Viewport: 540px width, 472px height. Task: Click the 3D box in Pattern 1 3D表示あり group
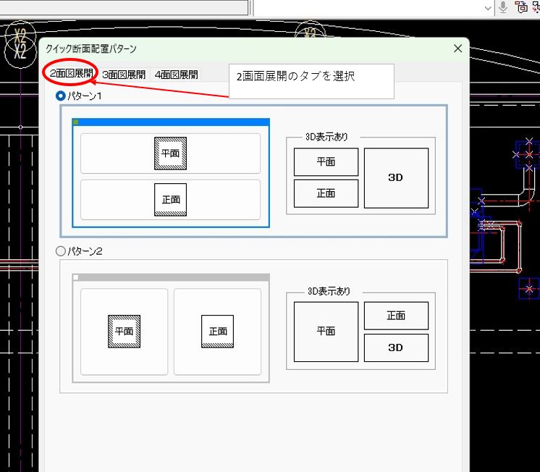(397, 178)
